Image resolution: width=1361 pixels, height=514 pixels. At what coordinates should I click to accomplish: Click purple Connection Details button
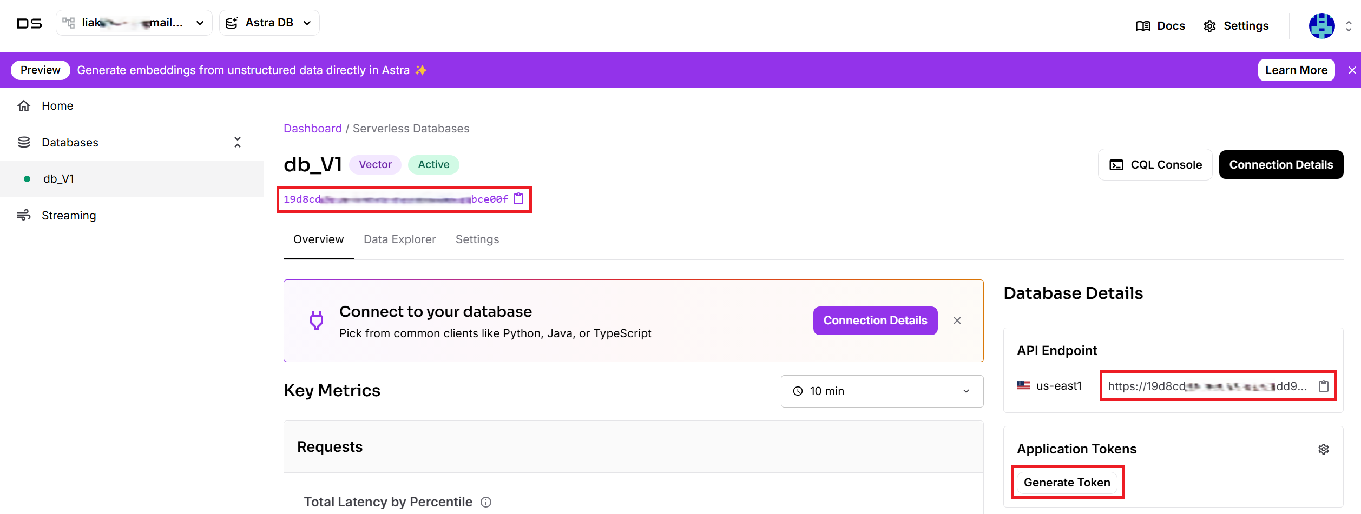[x=875, y=321]
